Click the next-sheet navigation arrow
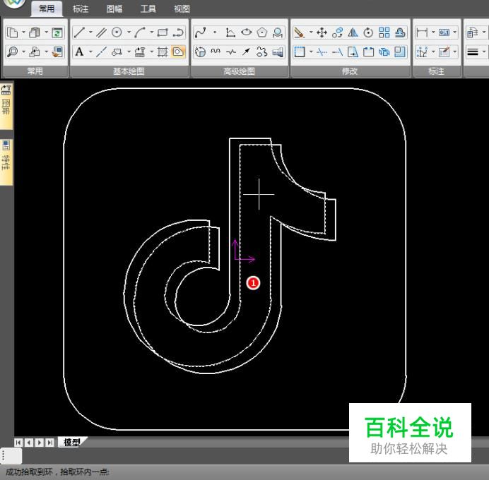 click(x=40, y=443)
